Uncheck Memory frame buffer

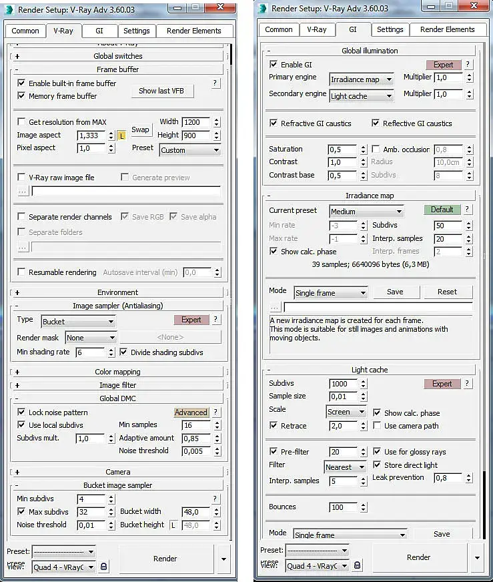(x=21, y=95)
